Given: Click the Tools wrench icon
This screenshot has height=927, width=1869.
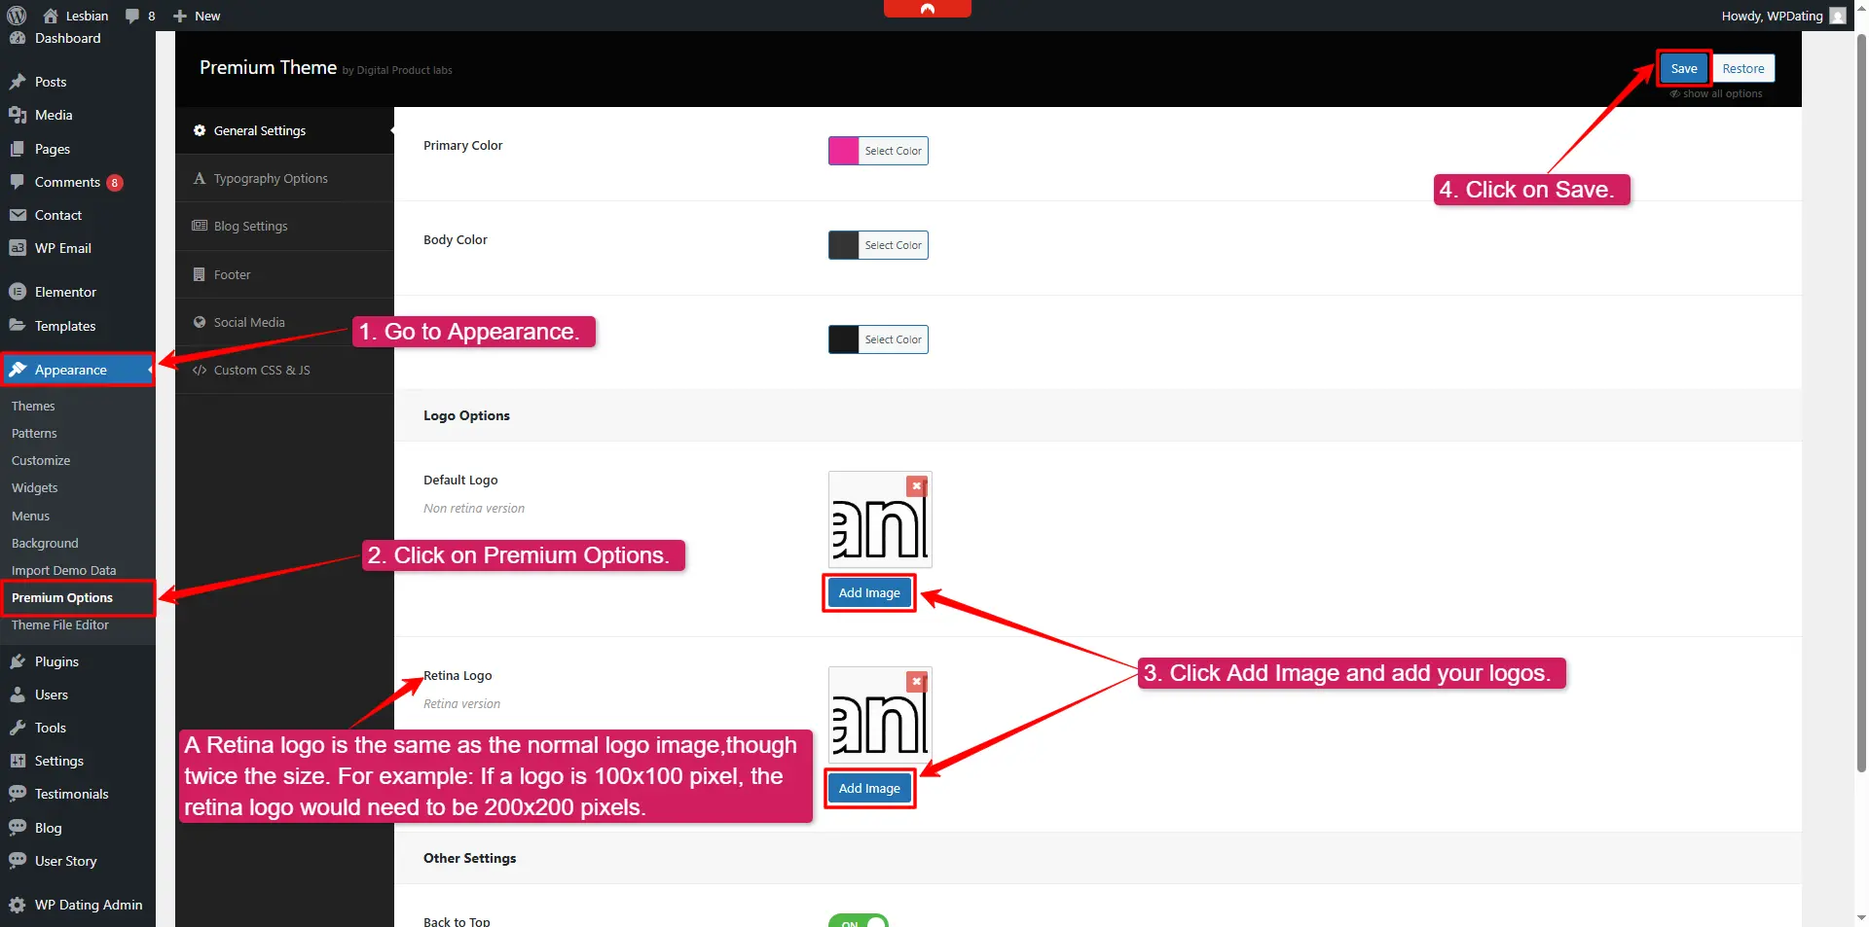Looking at the screenshot, I should click(18, 728).
